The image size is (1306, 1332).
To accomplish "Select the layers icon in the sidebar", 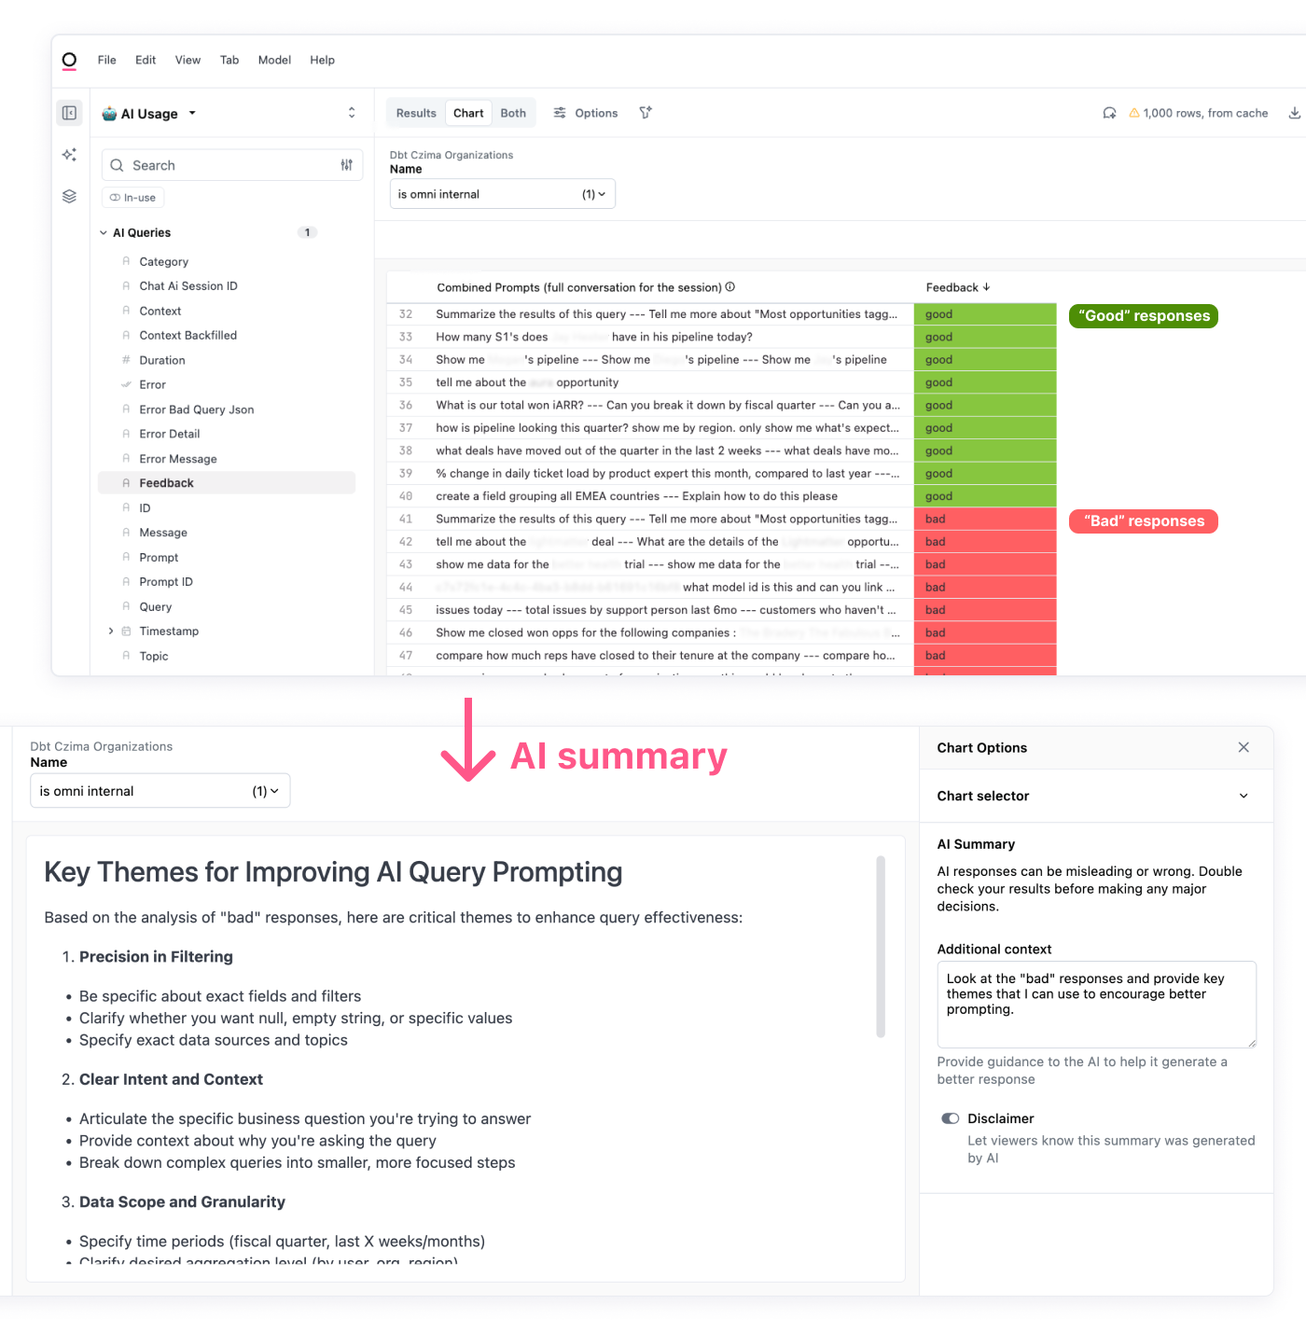I will [69, 196].
